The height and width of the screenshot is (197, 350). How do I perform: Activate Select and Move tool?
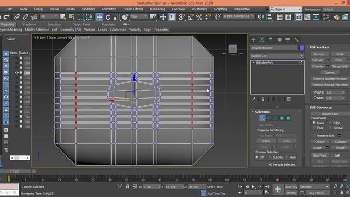tap(100, 17)
